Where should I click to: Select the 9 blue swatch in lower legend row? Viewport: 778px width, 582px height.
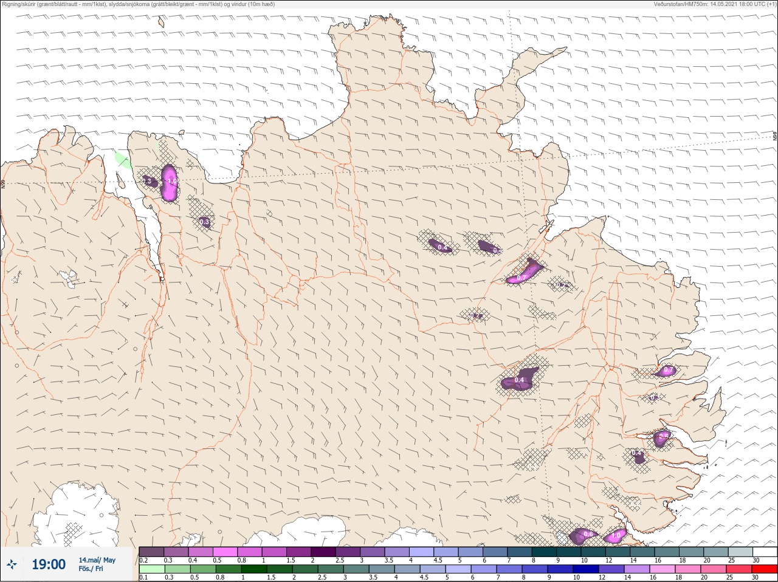[560, 569]
